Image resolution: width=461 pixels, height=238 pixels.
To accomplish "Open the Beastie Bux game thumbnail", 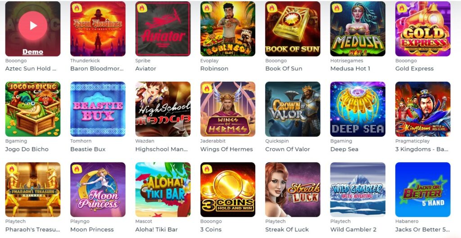I will (x=98, y=109).
